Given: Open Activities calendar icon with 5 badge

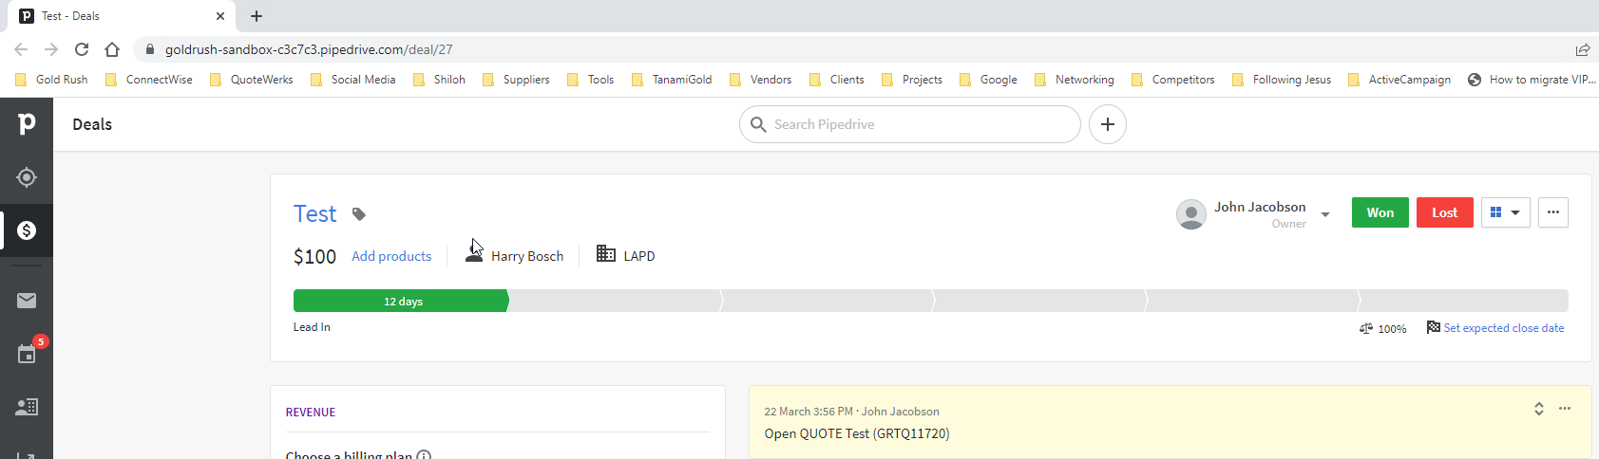Looking at the screenshot, I should [x=27, y=354].
